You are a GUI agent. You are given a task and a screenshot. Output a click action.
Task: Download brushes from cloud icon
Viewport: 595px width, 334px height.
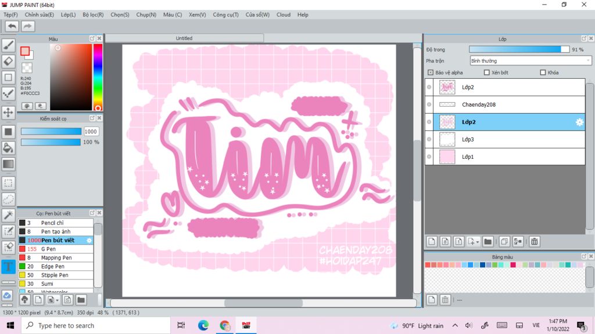tap(24, 300)
